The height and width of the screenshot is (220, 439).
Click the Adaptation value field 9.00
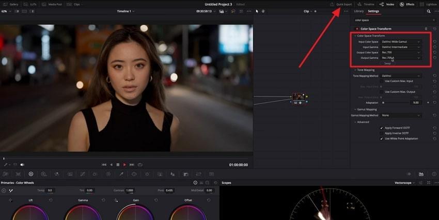416,103
